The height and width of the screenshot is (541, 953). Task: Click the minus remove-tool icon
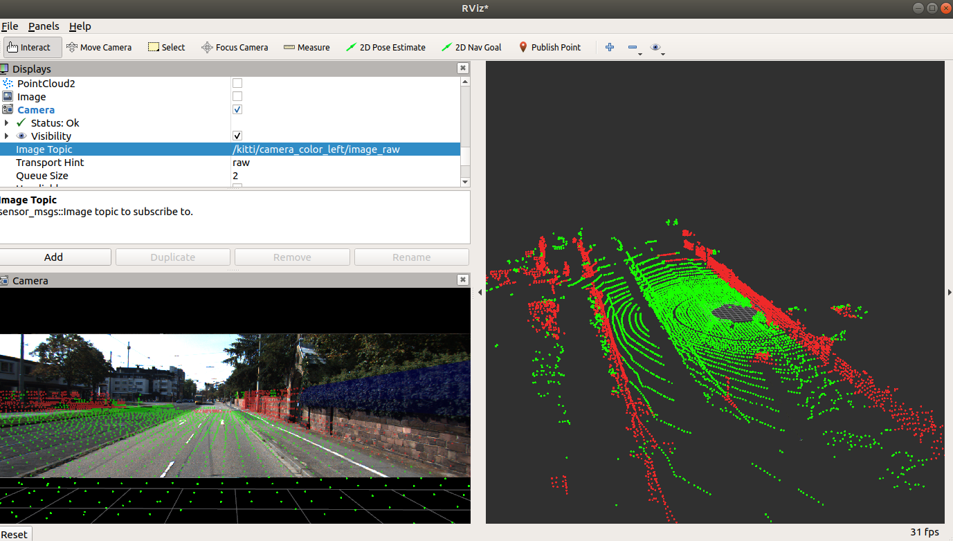tap(633, 47)
